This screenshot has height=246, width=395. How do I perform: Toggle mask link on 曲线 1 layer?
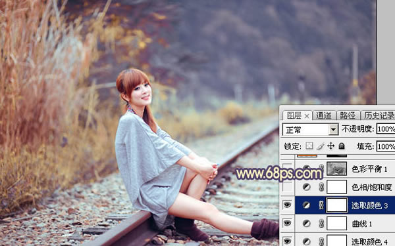click(x=321, y=224)
